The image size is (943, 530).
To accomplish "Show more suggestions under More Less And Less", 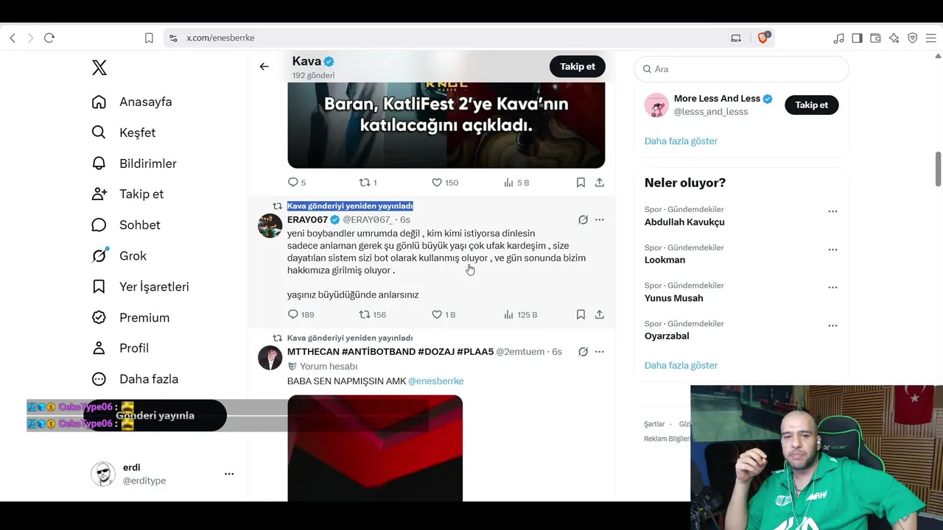I will 681,141.
